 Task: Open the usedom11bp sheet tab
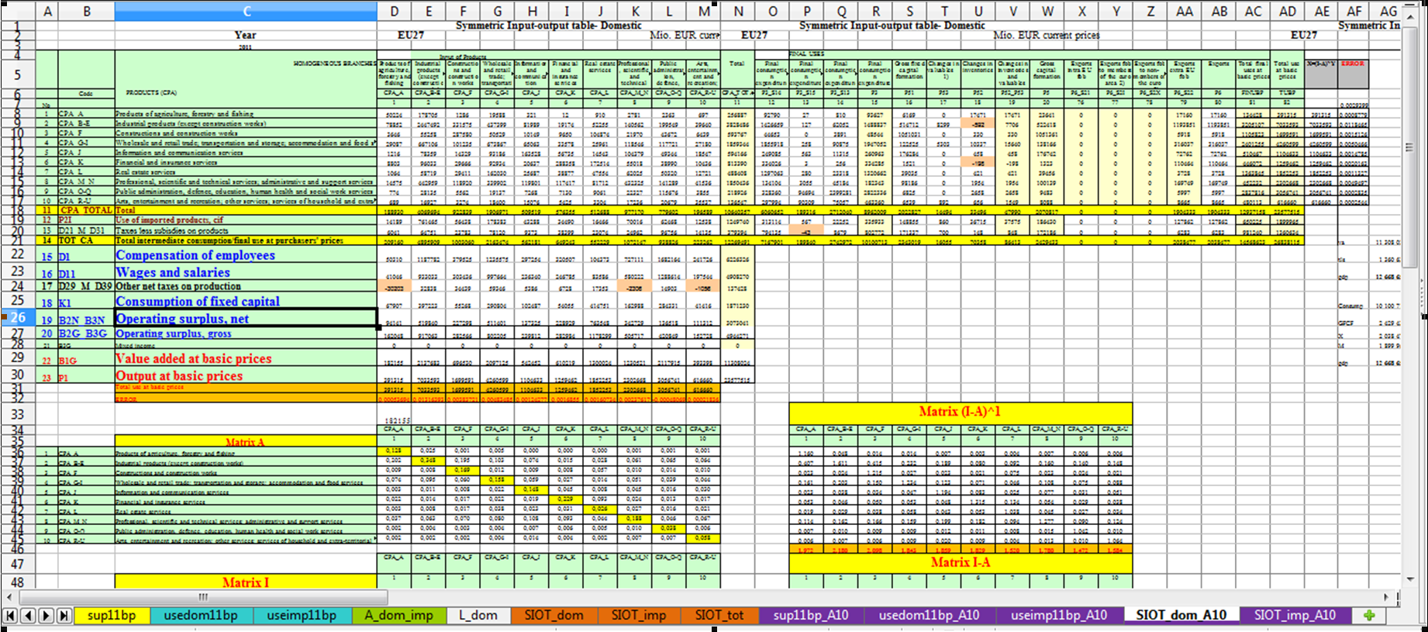(201, 616)
